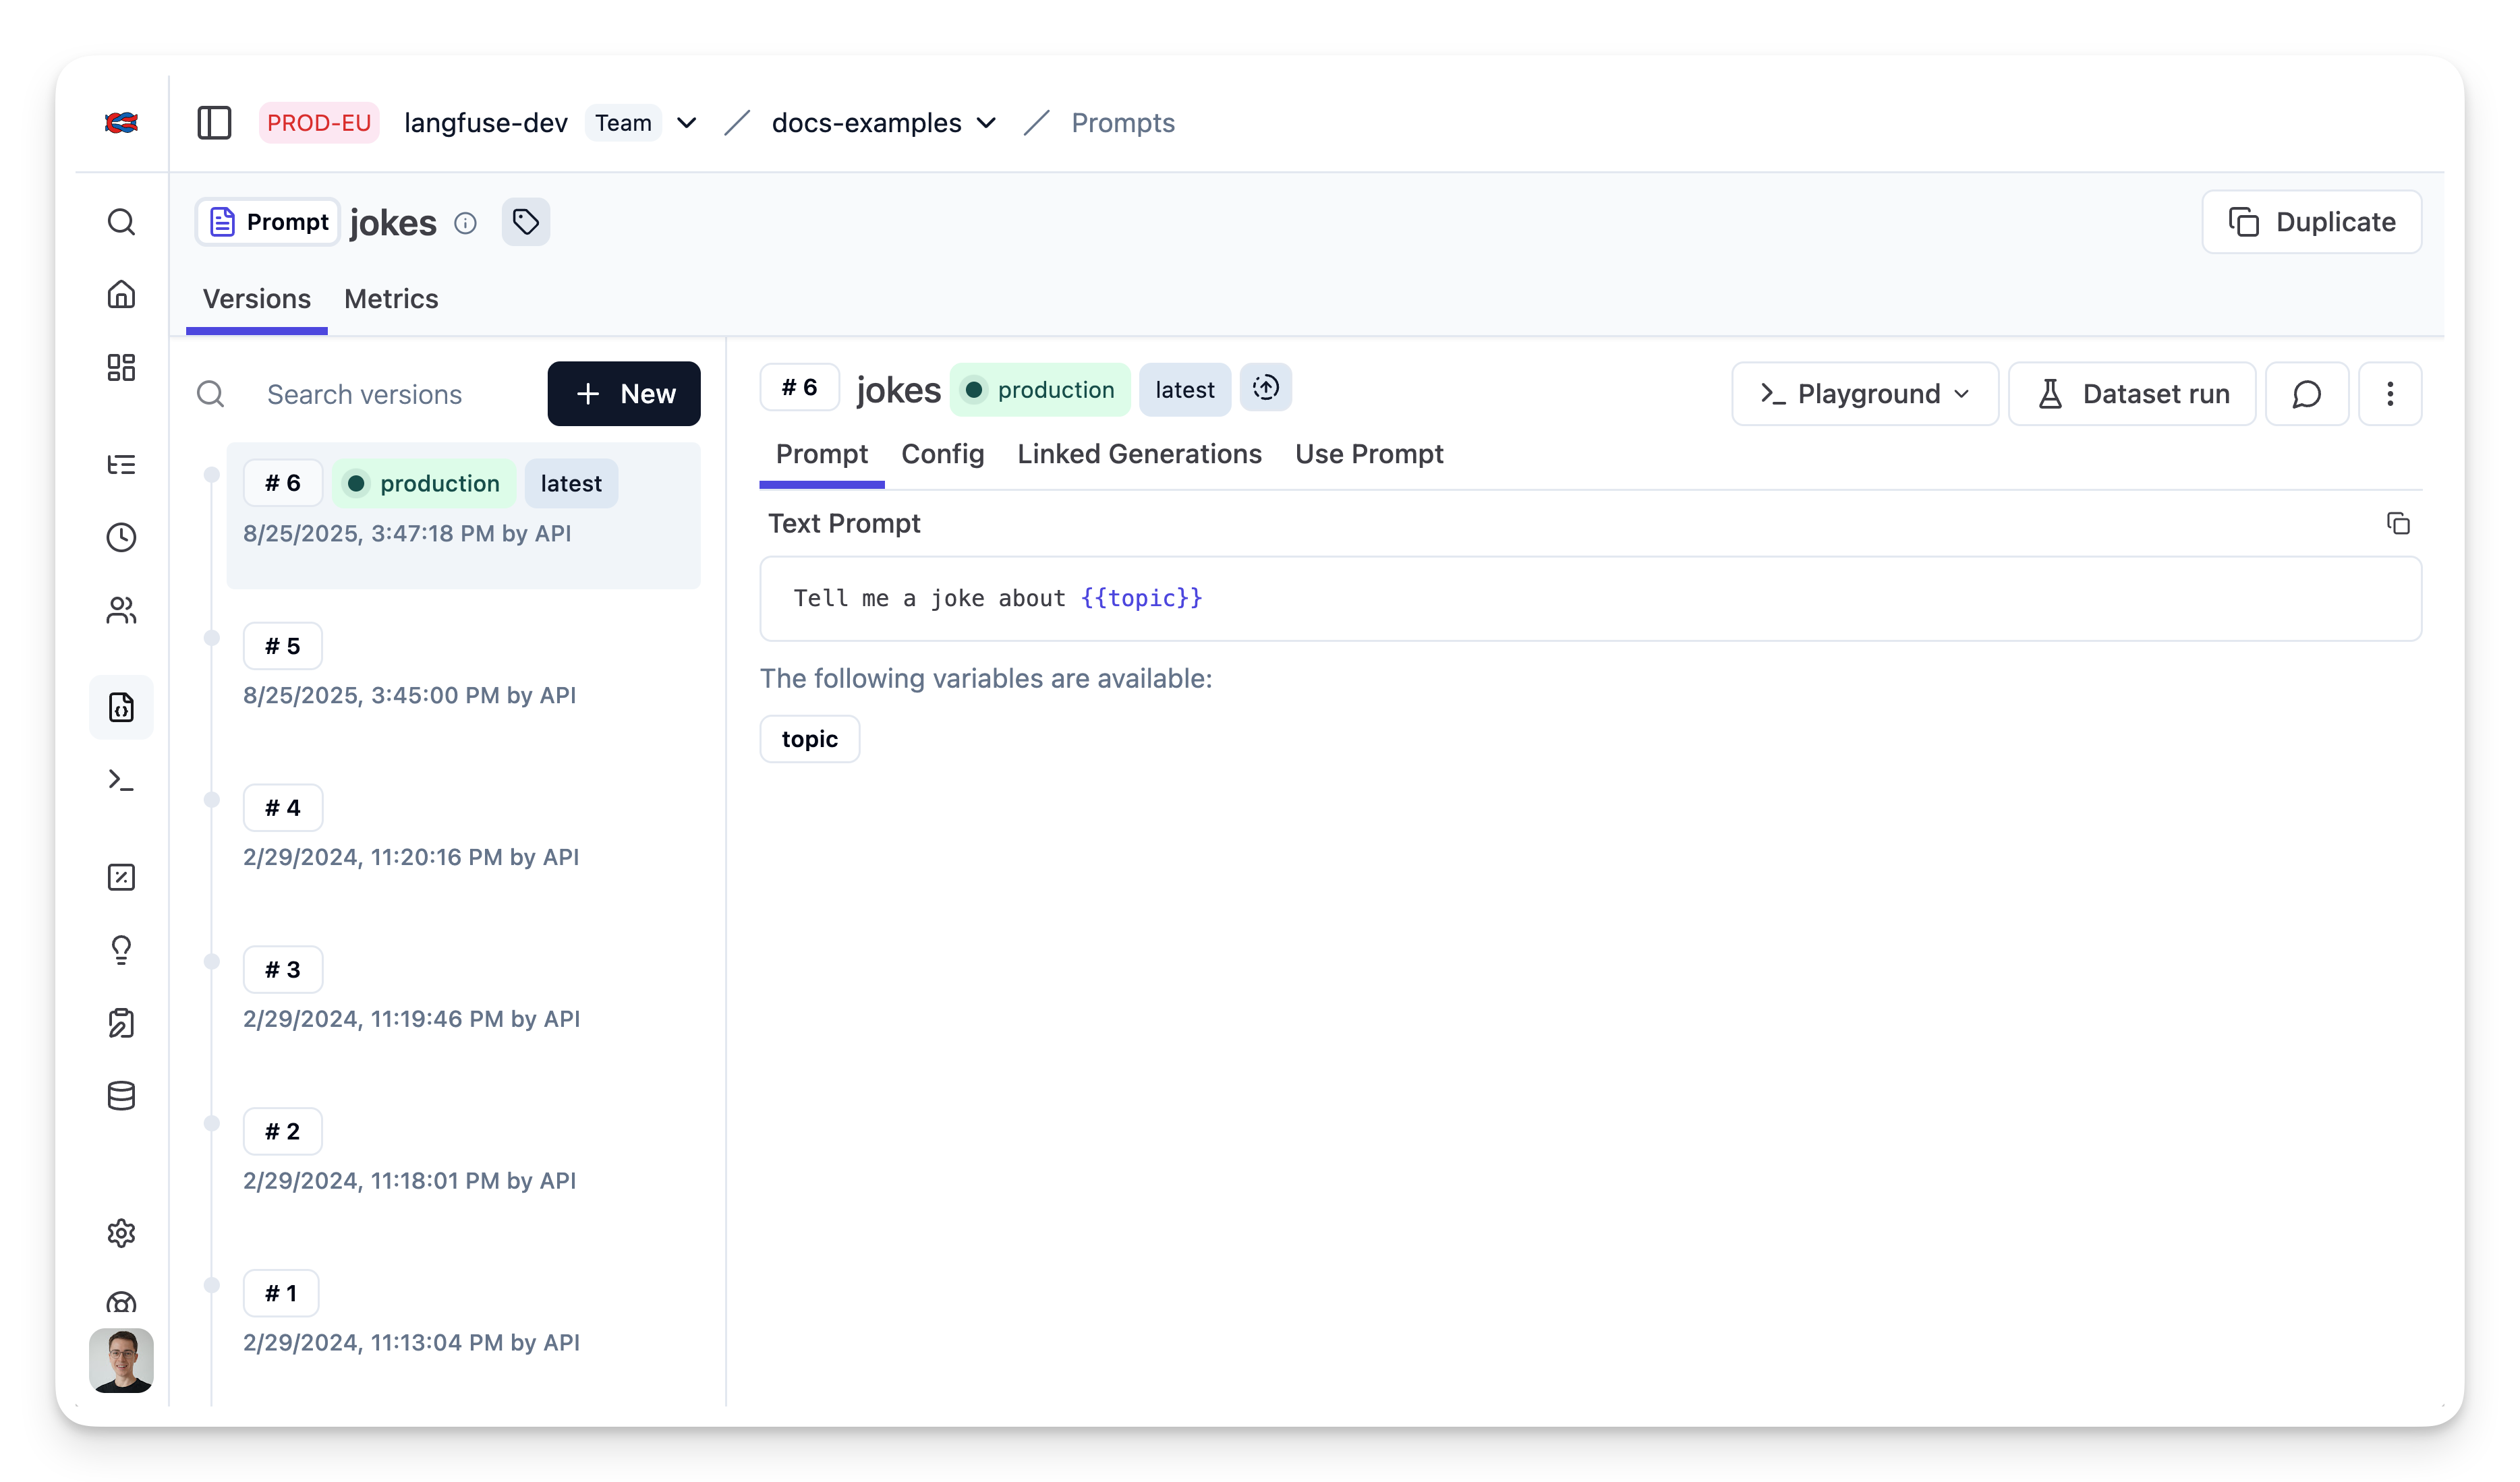
Task: Duplicate the jokes prompt
Action: pos(2310,221)
